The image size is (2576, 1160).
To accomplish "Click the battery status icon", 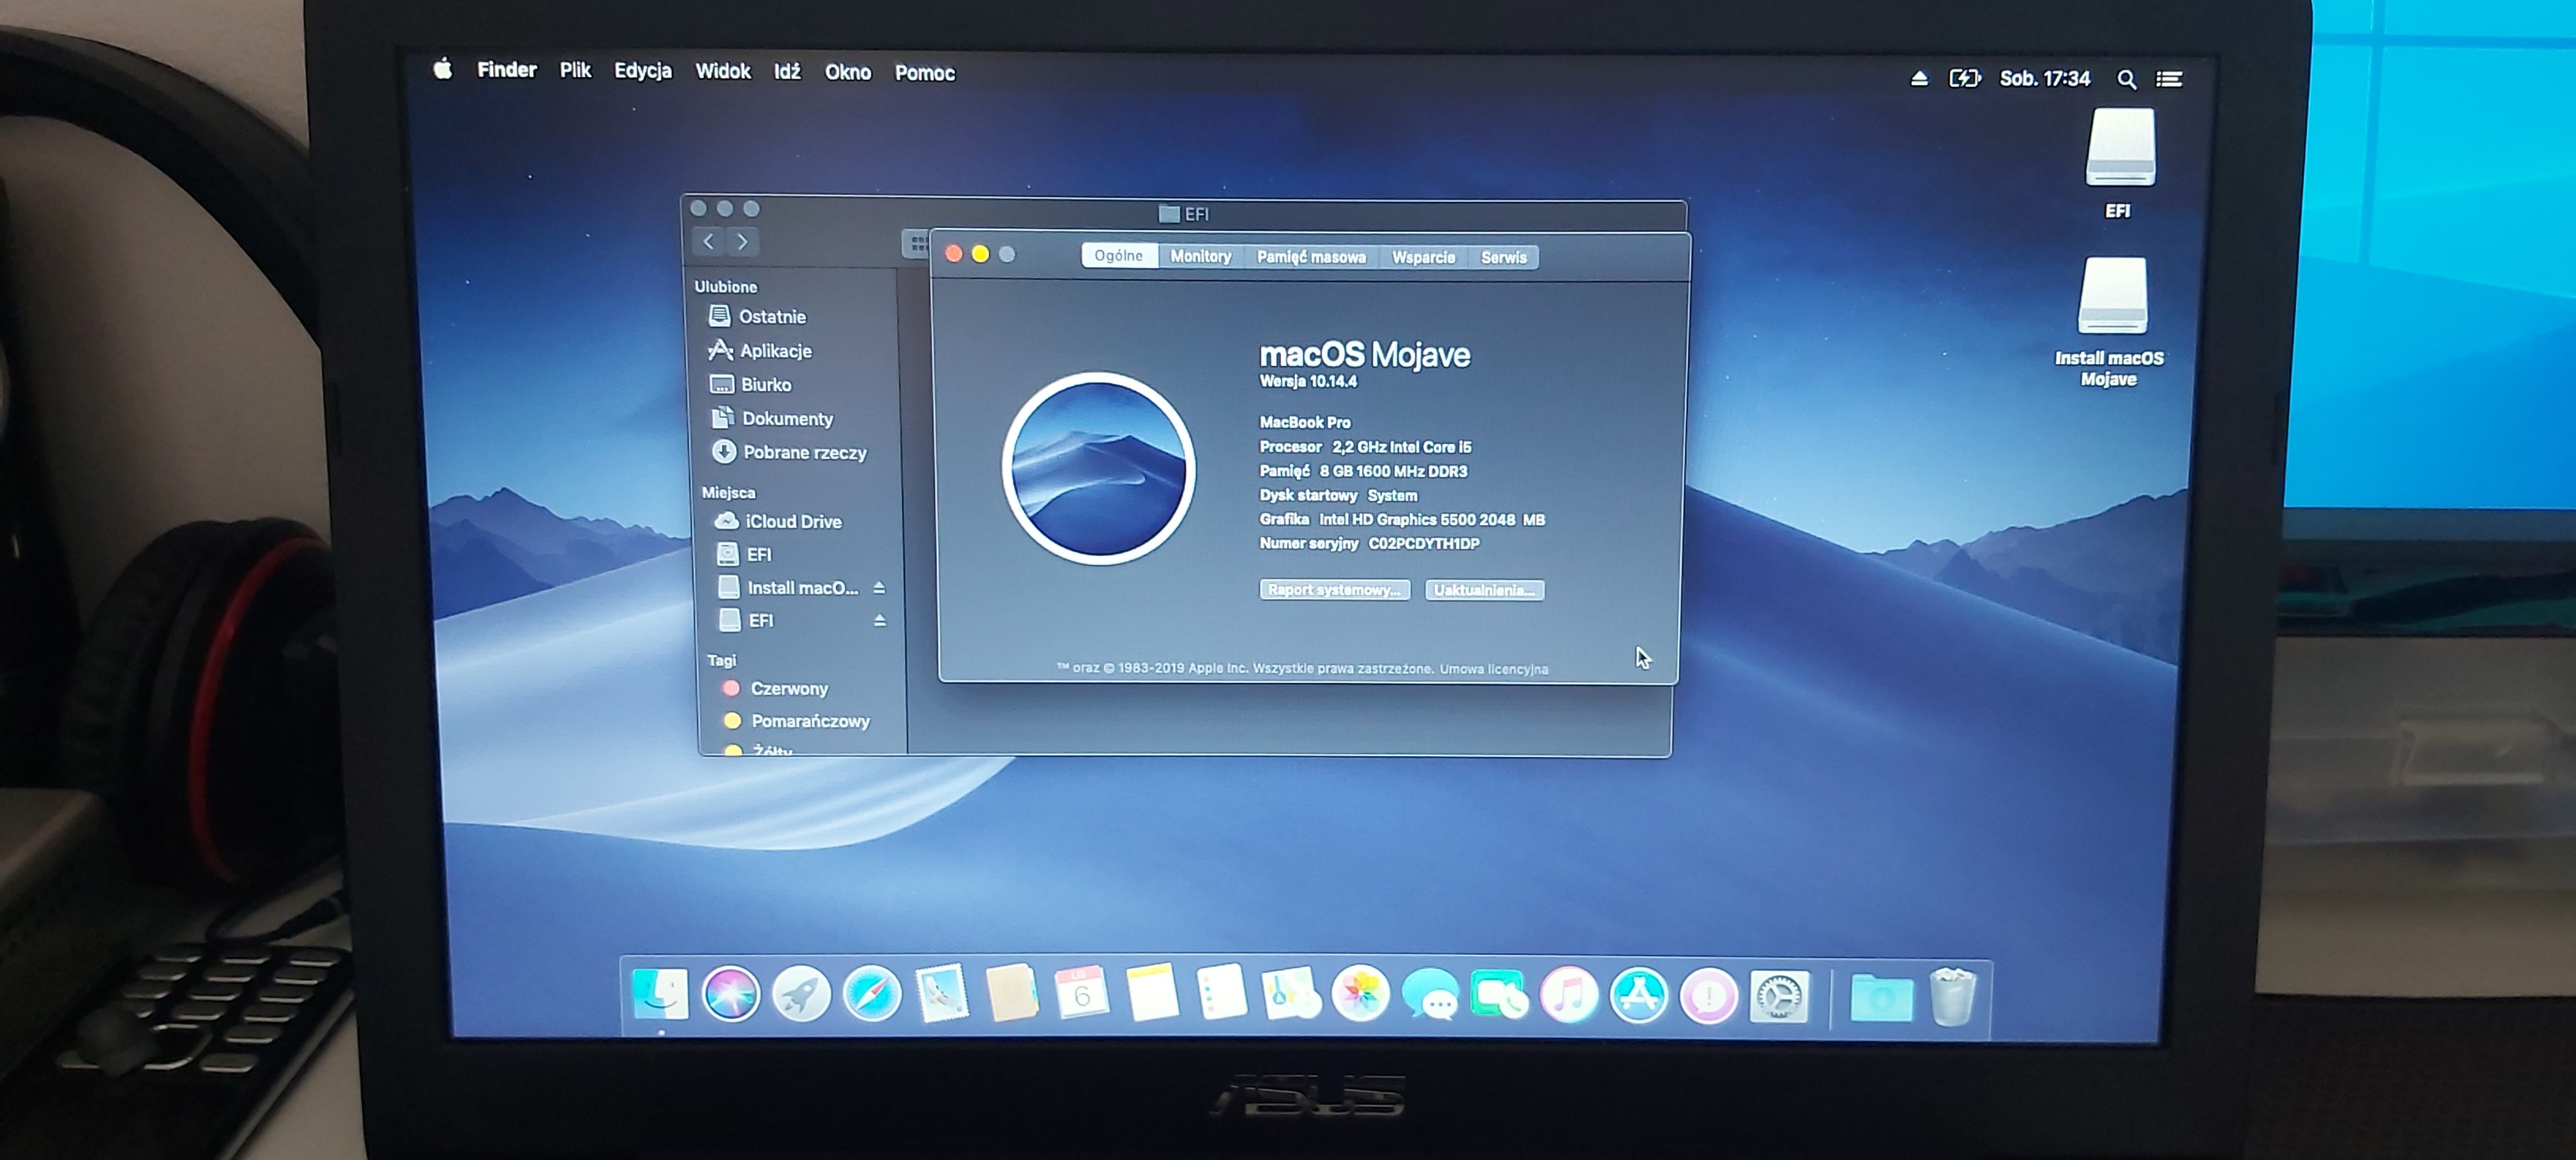I will tap(1964, 78).
